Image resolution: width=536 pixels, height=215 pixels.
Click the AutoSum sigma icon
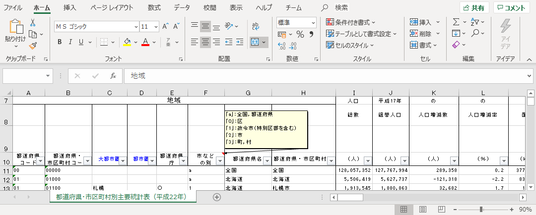click(456, 22)
